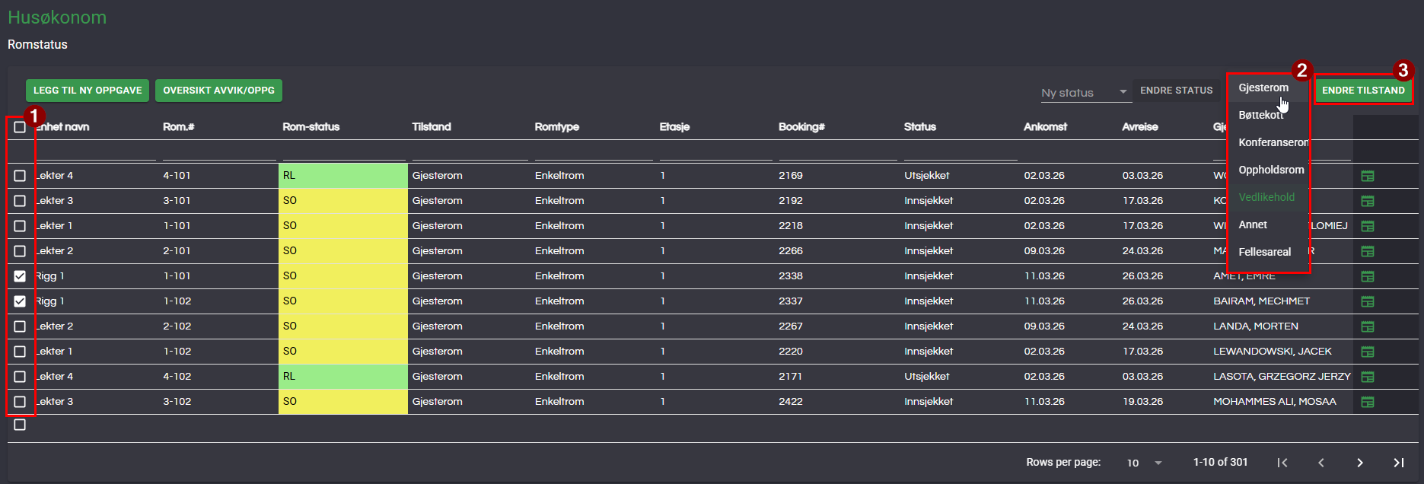Open the Ny status dropdown
This screenshot has height=484, width=1424.
[x=1084, y=92]
